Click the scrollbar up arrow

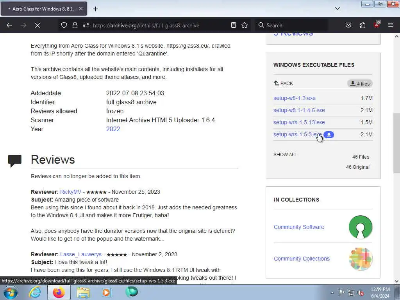[x=397, y=36]
